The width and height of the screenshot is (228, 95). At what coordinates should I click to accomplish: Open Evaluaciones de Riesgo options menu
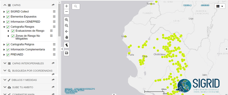[51, 31]
